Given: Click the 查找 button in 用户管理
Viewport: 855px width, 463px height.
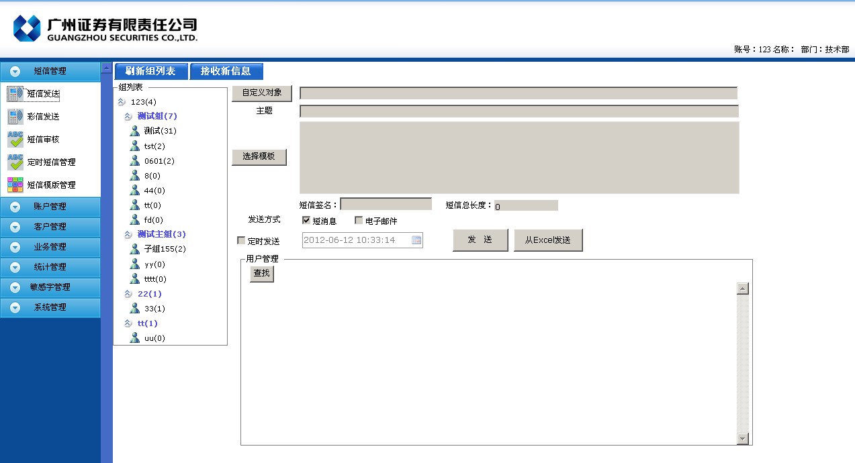Looking at the screenshot, I should point(262,274).
